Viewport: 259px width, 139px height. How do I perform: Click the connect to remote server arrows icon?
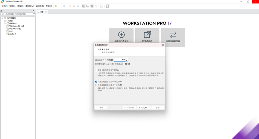pos(173,35)
